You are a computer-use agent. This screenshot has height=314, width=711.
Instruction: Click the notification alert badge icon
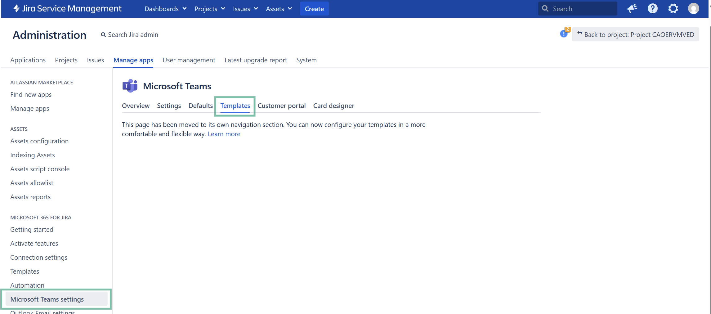point(564,33)
